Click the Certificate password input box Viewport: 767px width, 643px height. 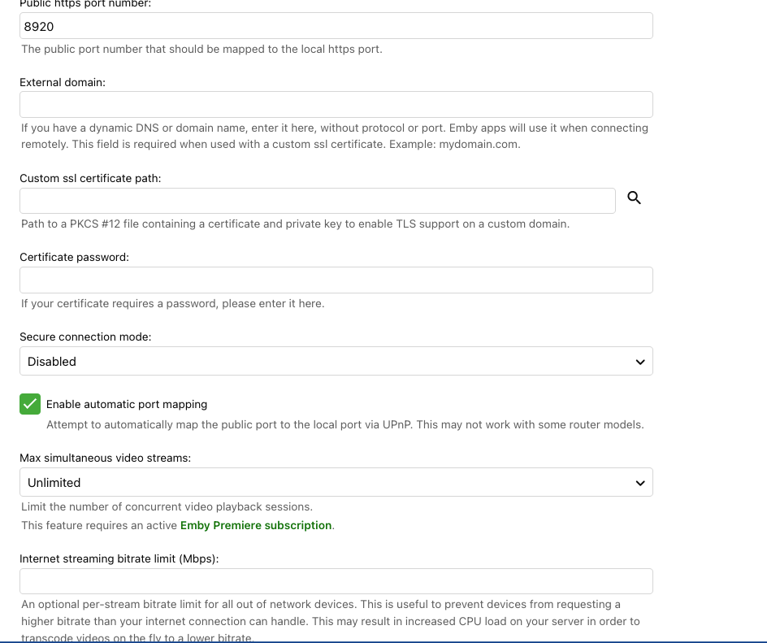pyautogui.click(x=336, y=280)
